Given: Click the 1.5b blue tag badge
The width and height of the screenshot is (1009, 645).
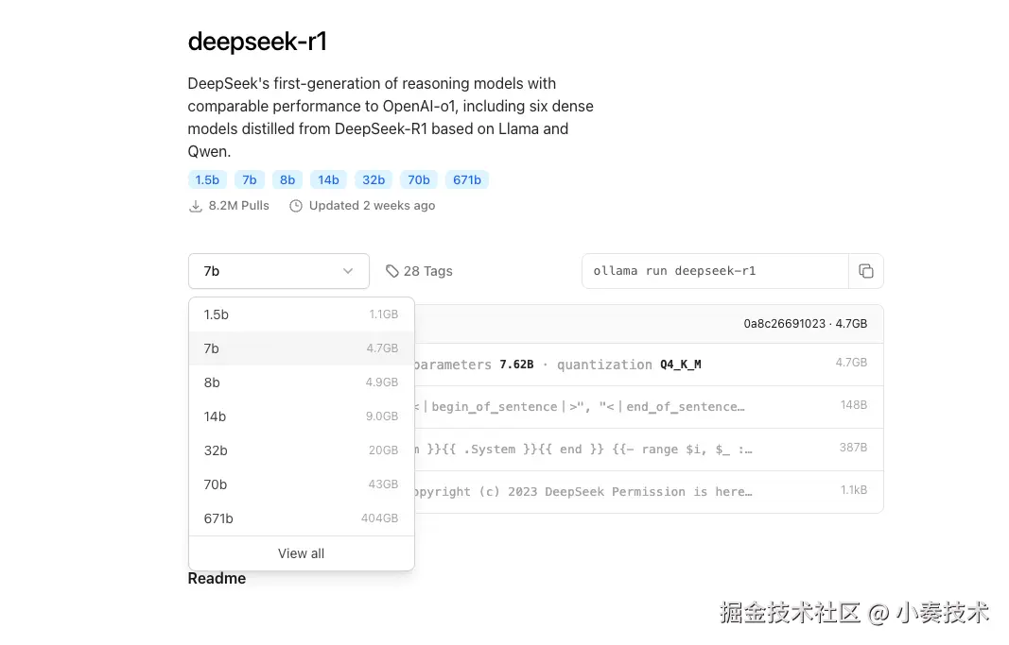Looking at the screenshot, I should click(207, 179).
